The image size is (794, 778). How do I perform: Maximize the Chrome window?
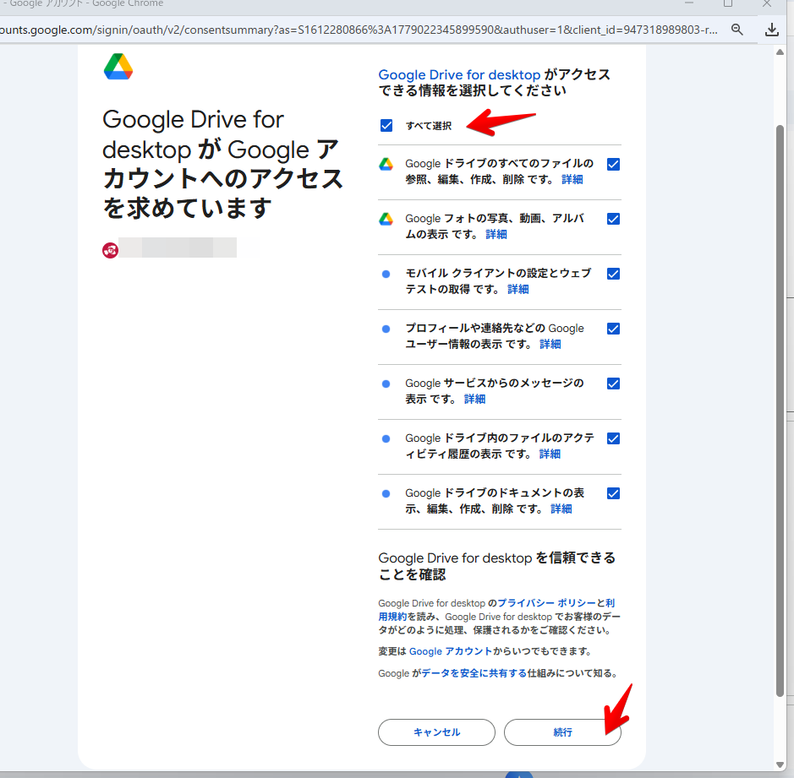(x=728, y=3)
